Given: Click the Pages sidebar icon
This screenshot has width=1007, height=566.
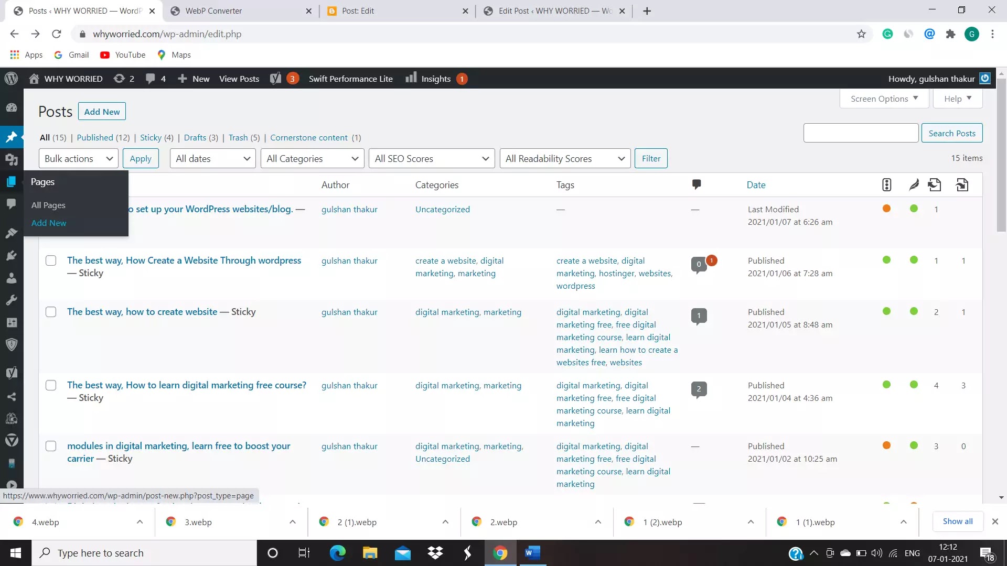Looking at the screenshot, I should click(12, 181).
